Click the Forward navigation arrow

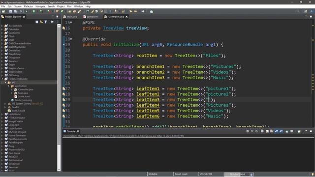(x=143, y=11)
